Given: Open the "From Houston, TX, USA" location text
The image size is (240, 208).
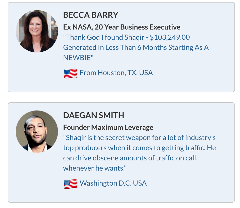Looking at the screenshot, I should coord(116,73).
